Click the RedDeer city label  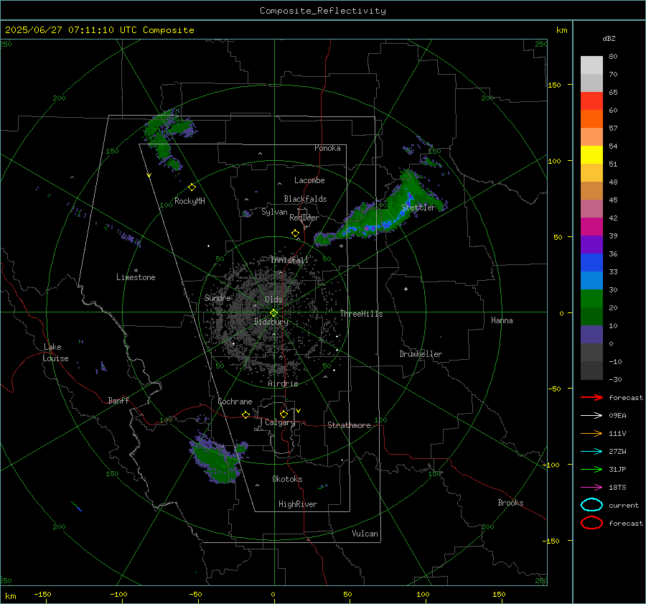tap(304, 218)
